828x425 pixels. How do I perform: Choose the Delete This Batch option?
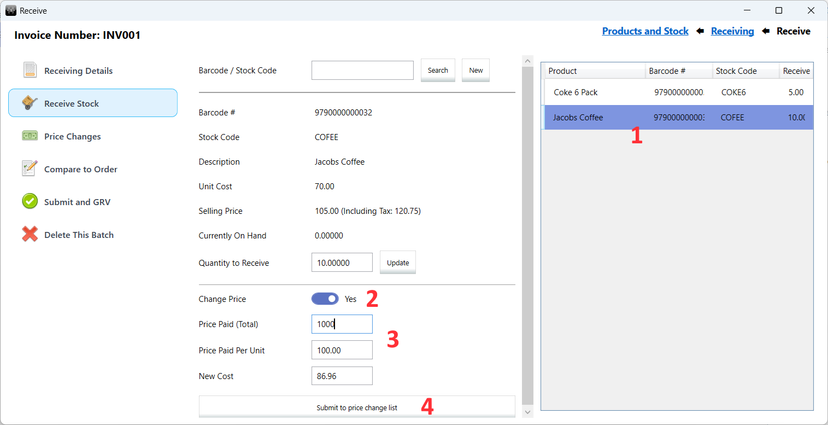click(x=93, y=235)
